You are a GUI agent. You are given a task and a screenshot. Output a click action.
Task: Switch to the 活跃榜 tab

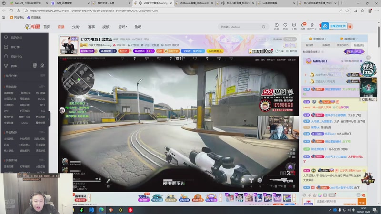(326, 45)
